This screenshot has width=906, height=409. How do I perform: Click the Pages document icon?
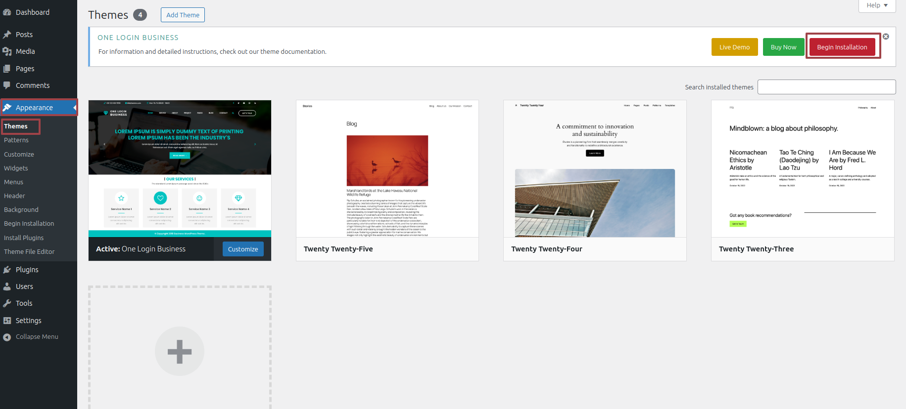[7, 69]
